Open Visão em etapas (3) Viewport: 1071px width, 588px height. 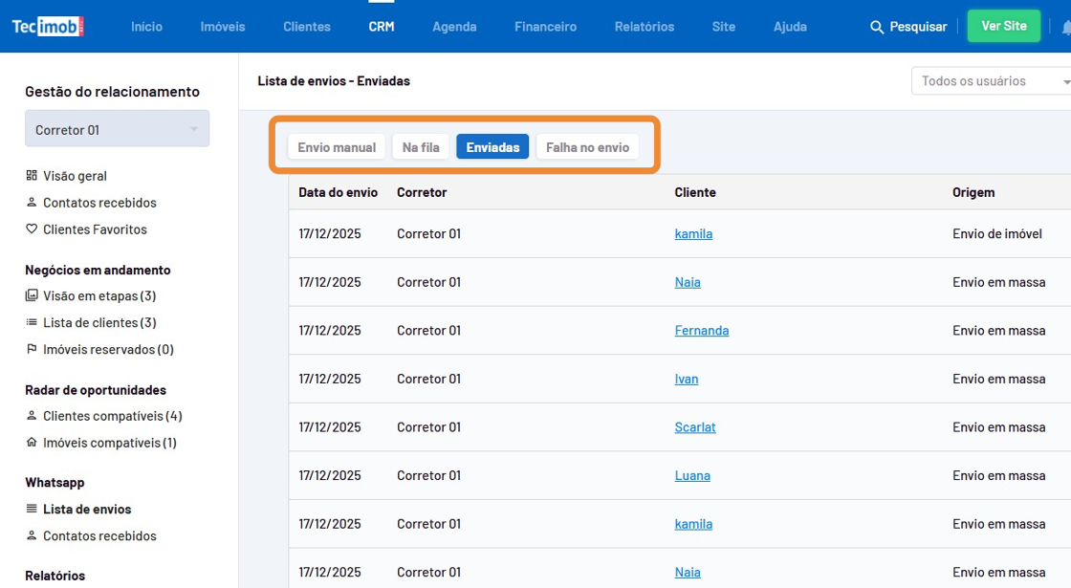click(x=98, y=296)
